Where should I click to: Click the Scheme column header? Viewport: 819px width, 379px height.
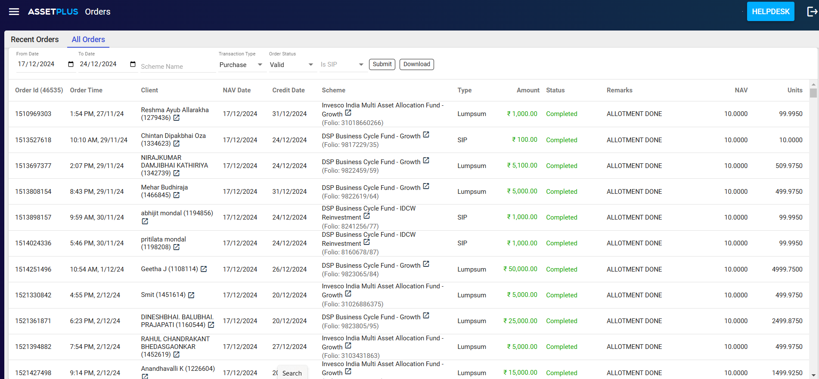(334, 90)
